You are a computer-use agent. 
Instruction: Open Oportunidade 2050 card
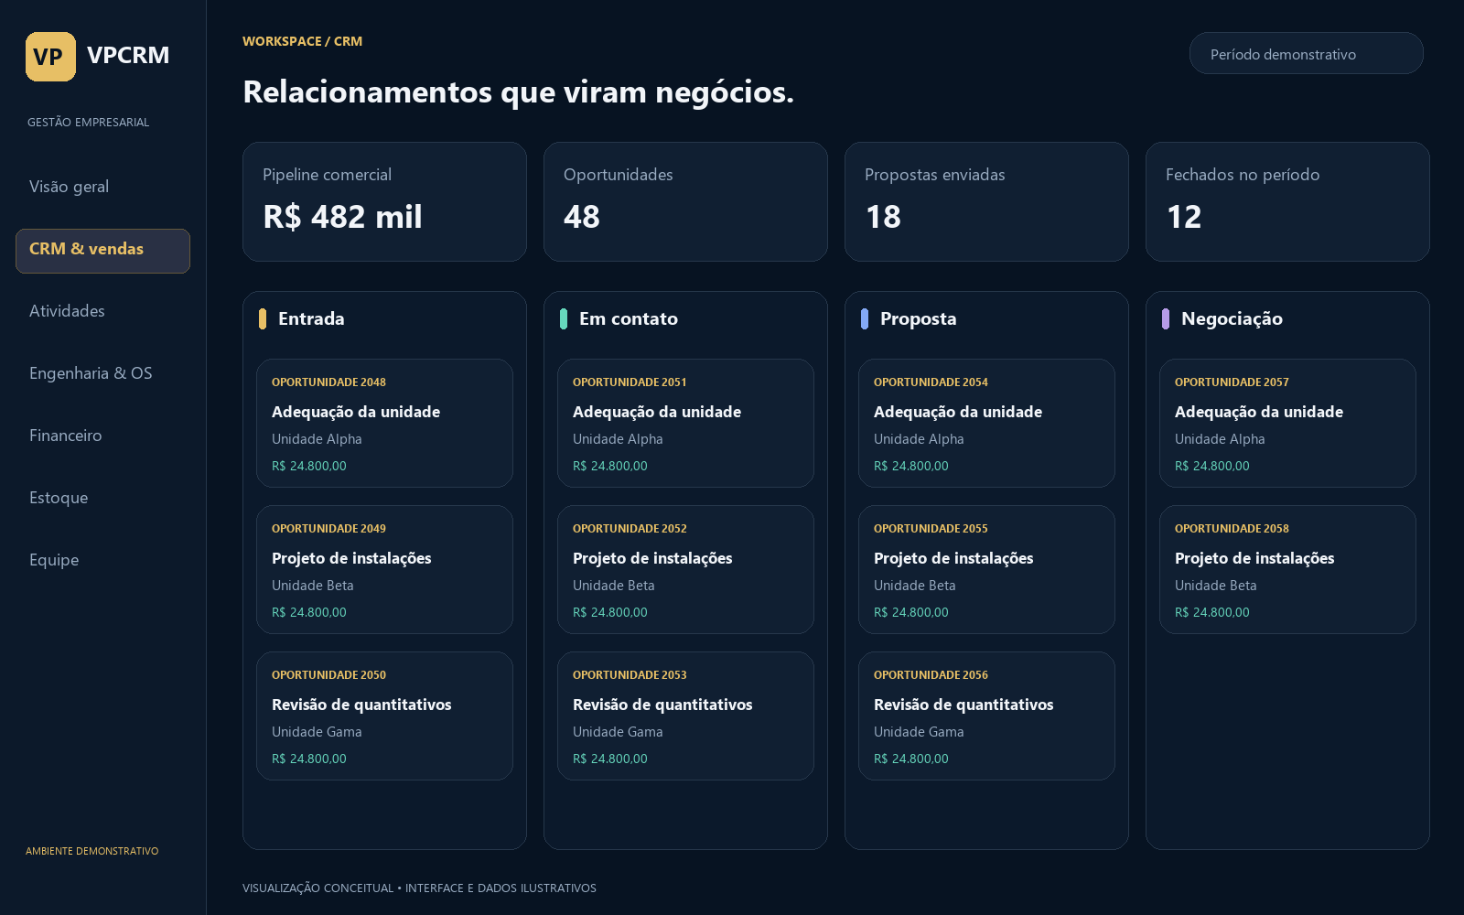tap(384, 716)
